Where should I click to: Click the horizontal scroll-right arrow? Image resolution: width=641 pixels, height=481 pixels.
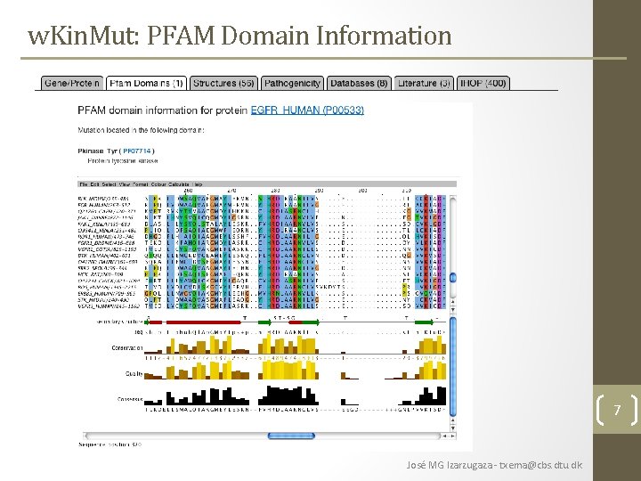[x=452, y=436]
